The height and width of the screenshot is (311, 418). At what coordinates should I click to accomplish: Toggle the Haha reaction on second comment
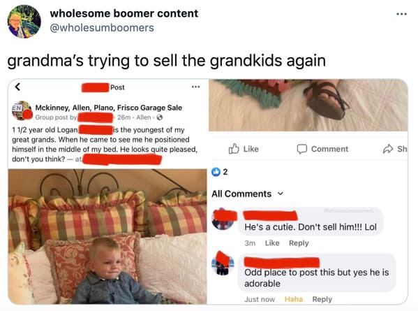pyautogui.click(x=294, y=299)
